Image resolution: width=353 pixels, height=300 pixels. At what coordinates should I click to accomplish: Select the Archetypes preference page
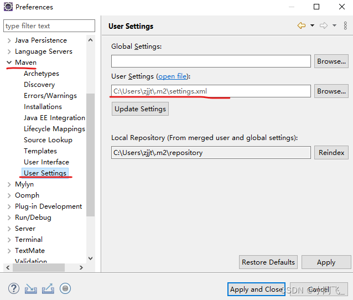click(x=41, y=74)
